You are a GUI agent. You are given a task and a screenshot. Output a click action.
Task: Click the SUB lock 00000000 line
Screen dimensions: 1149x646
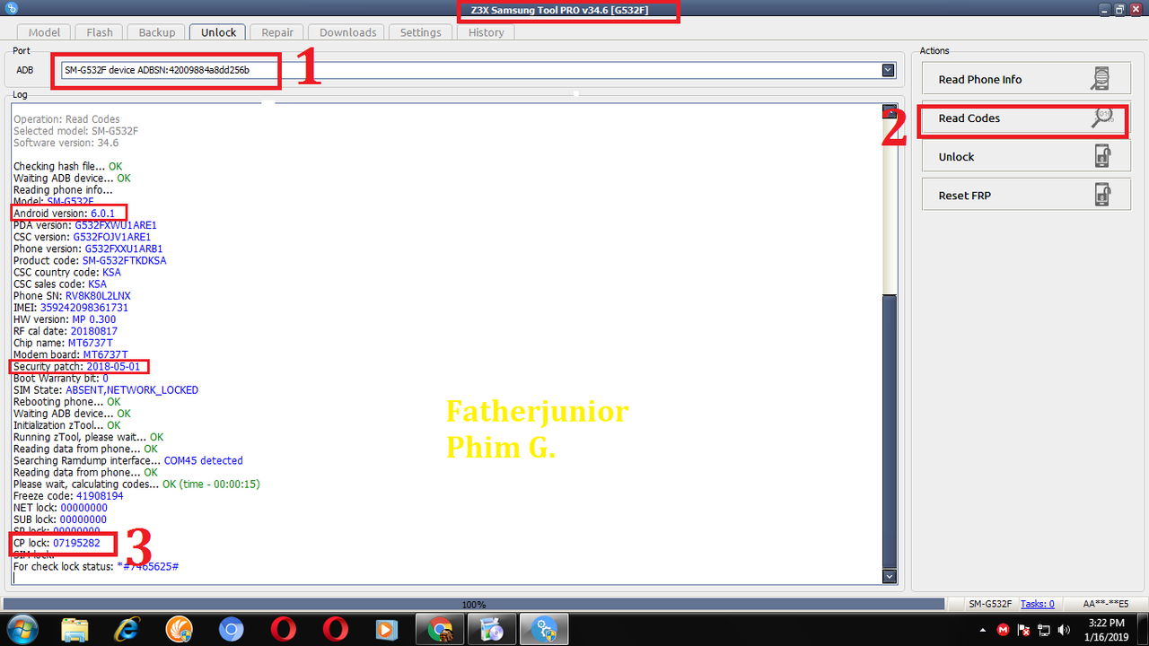click(x=60, y=519)
